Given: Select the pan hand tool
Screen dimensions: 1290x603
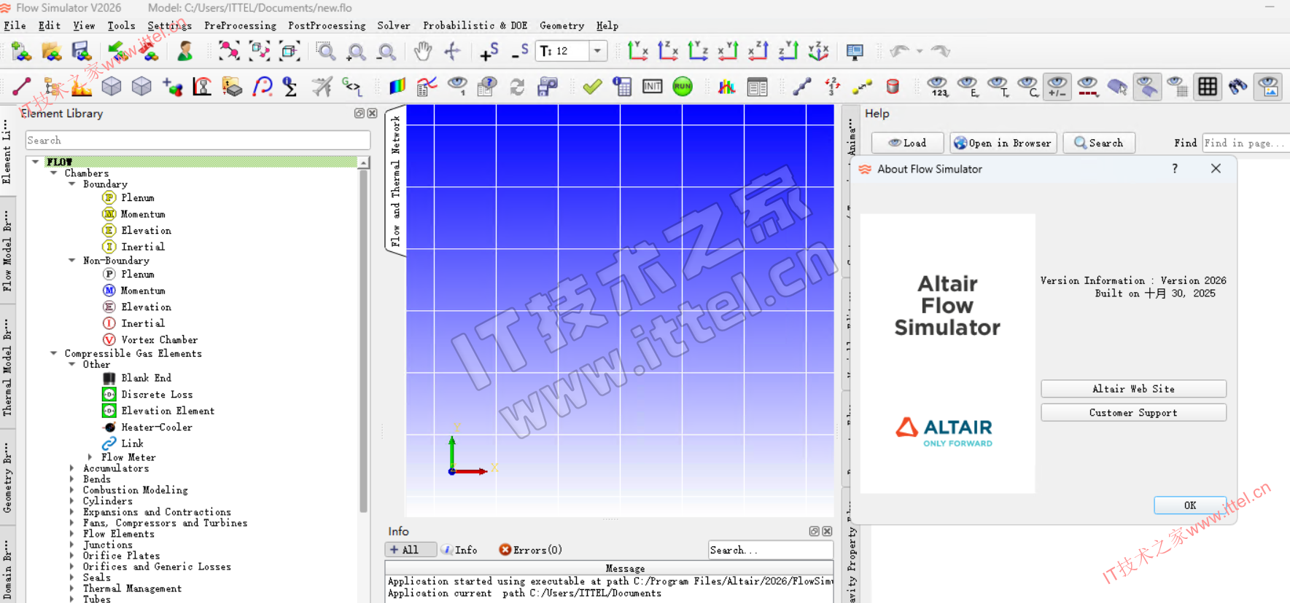Looking at the screenshot, I should 422,51.
